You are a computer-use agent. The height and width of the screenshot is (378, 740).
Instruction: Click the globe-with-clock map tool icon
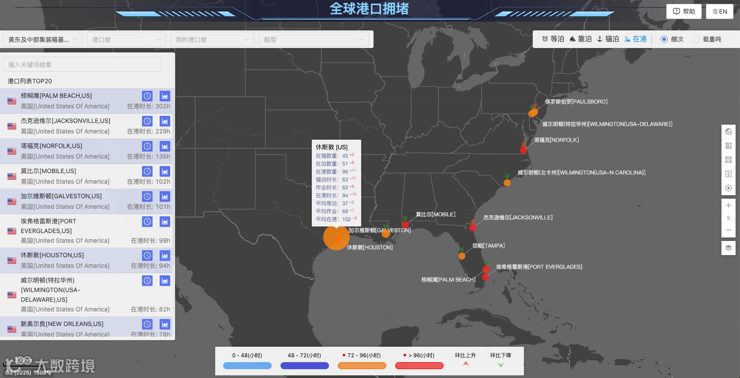point(729,132)
